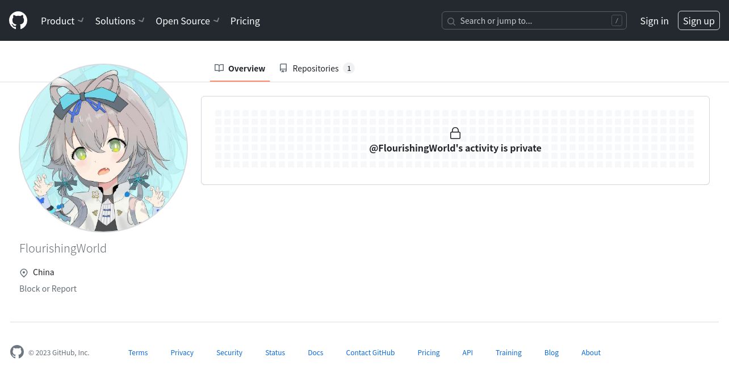
Task: Expand the Open Source menu
Action: 187,21
